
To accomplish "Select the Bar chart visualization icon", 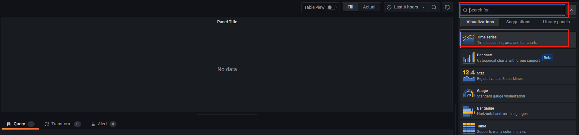I will 469,58.
